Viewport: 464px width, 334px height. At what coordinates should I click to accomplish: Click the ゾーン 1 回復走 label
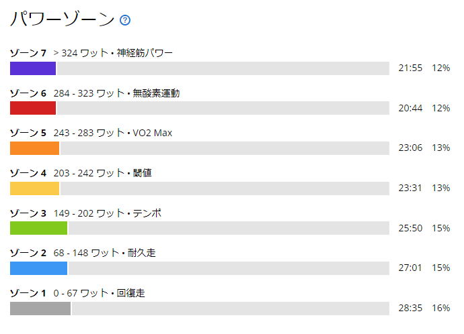[x=77, y=293]
